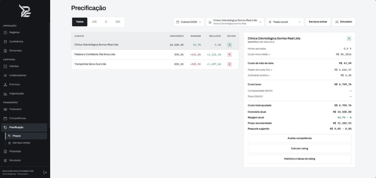
Task: Click the Avaliar competência button
Action: coord(300,138)
